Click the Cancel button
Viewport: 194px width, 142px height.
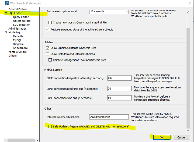[181, 137]
